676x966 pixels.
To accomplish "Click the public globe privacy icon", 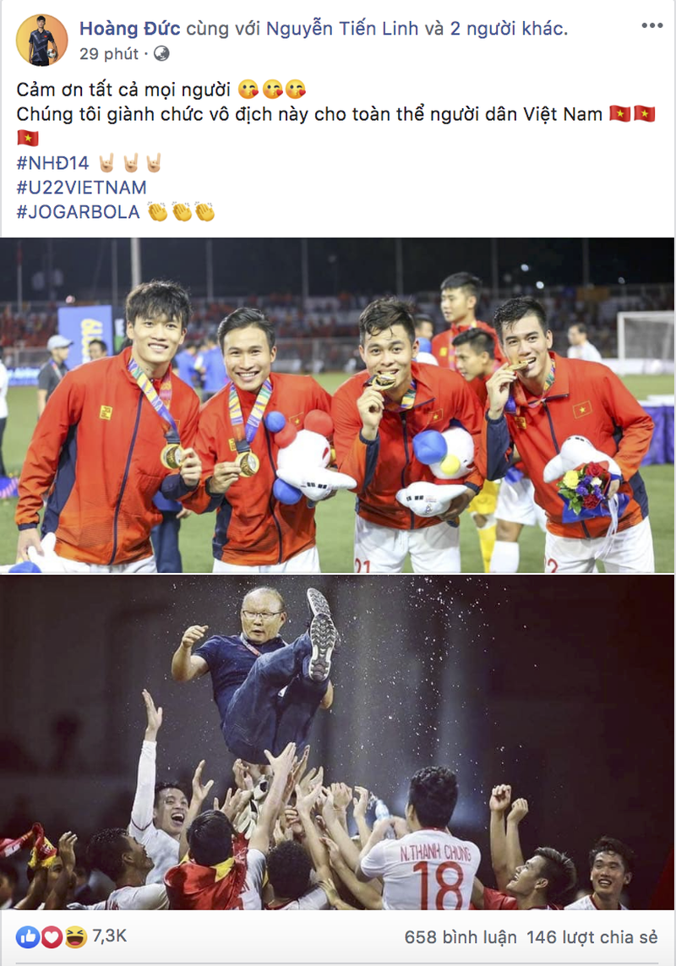I will [x=161, y=54].
